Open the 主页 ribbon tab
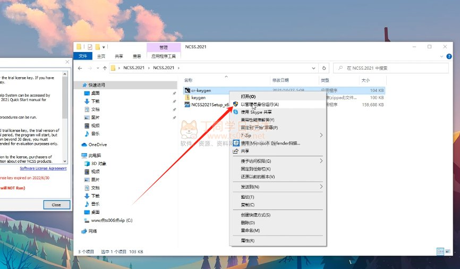The image size is (460, 269). pyautogui.click(x=101, y=56)
